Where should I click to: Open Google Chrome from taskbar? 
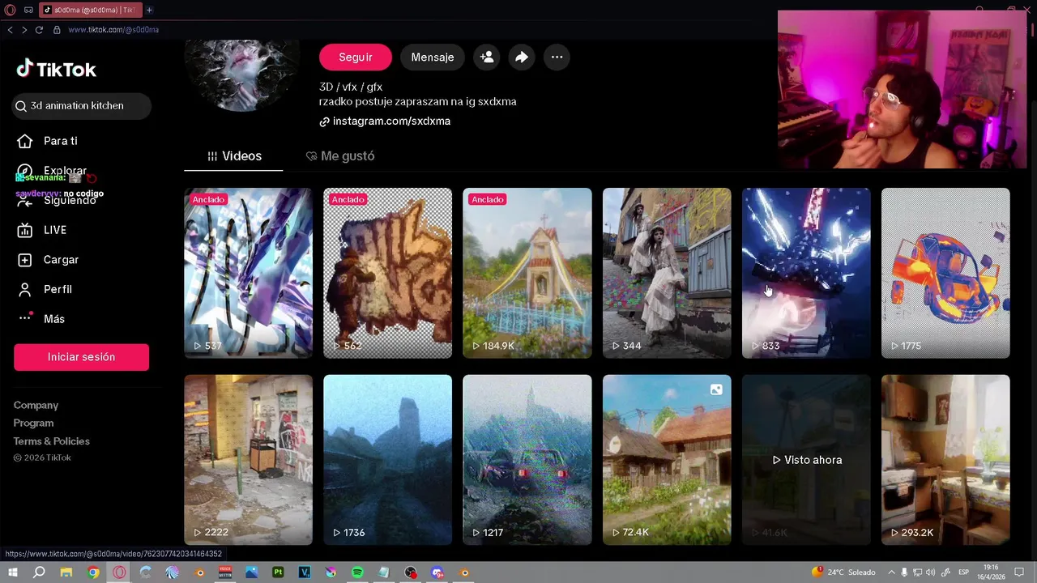(93, 572)
